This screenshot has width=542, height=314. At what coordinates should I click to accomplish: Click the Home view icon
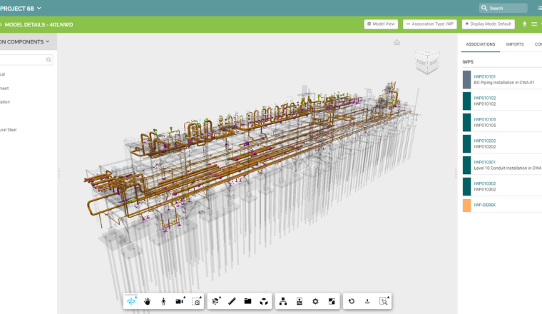[397, 43]
